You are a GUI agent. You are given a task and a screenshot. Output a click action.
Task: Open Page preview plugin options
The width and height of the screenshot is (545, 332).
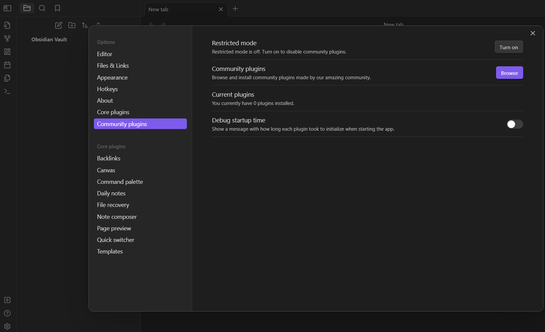(140, 228)
